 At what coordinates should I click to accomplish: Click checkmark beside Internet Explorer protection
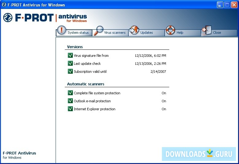pos(70,109)
